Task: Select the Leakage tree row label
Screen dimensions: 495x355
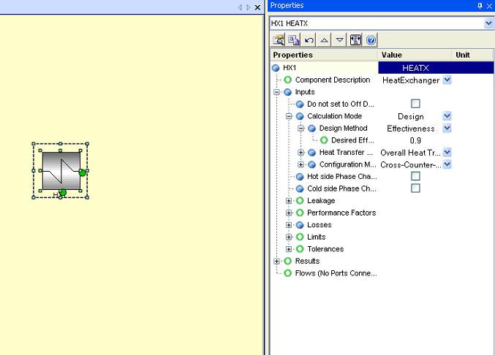Action: pos(321,201)
